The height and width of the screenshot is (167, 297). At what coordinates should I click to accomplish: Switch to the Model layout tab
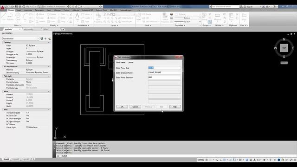6,159
